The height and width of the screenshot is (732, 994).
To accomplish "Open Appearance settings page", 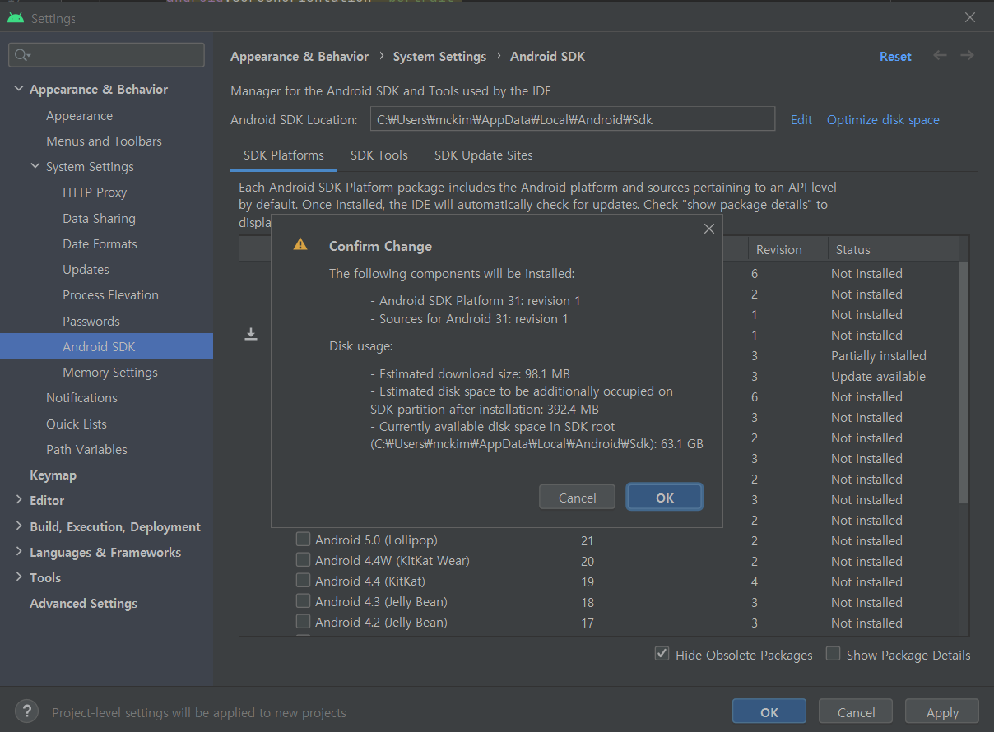I will (x=79, y=116).
